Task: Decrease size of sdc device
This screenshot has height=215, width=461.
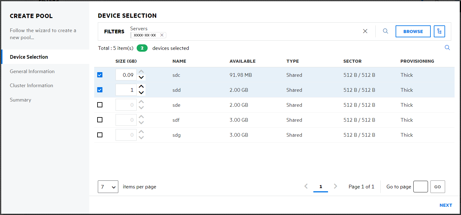Action: tap(141, 78)
